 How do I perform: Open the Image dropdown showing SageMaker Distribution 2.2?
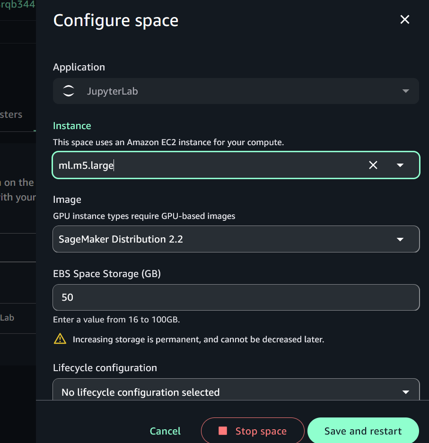pyautogui.click(x=236, y=239)
